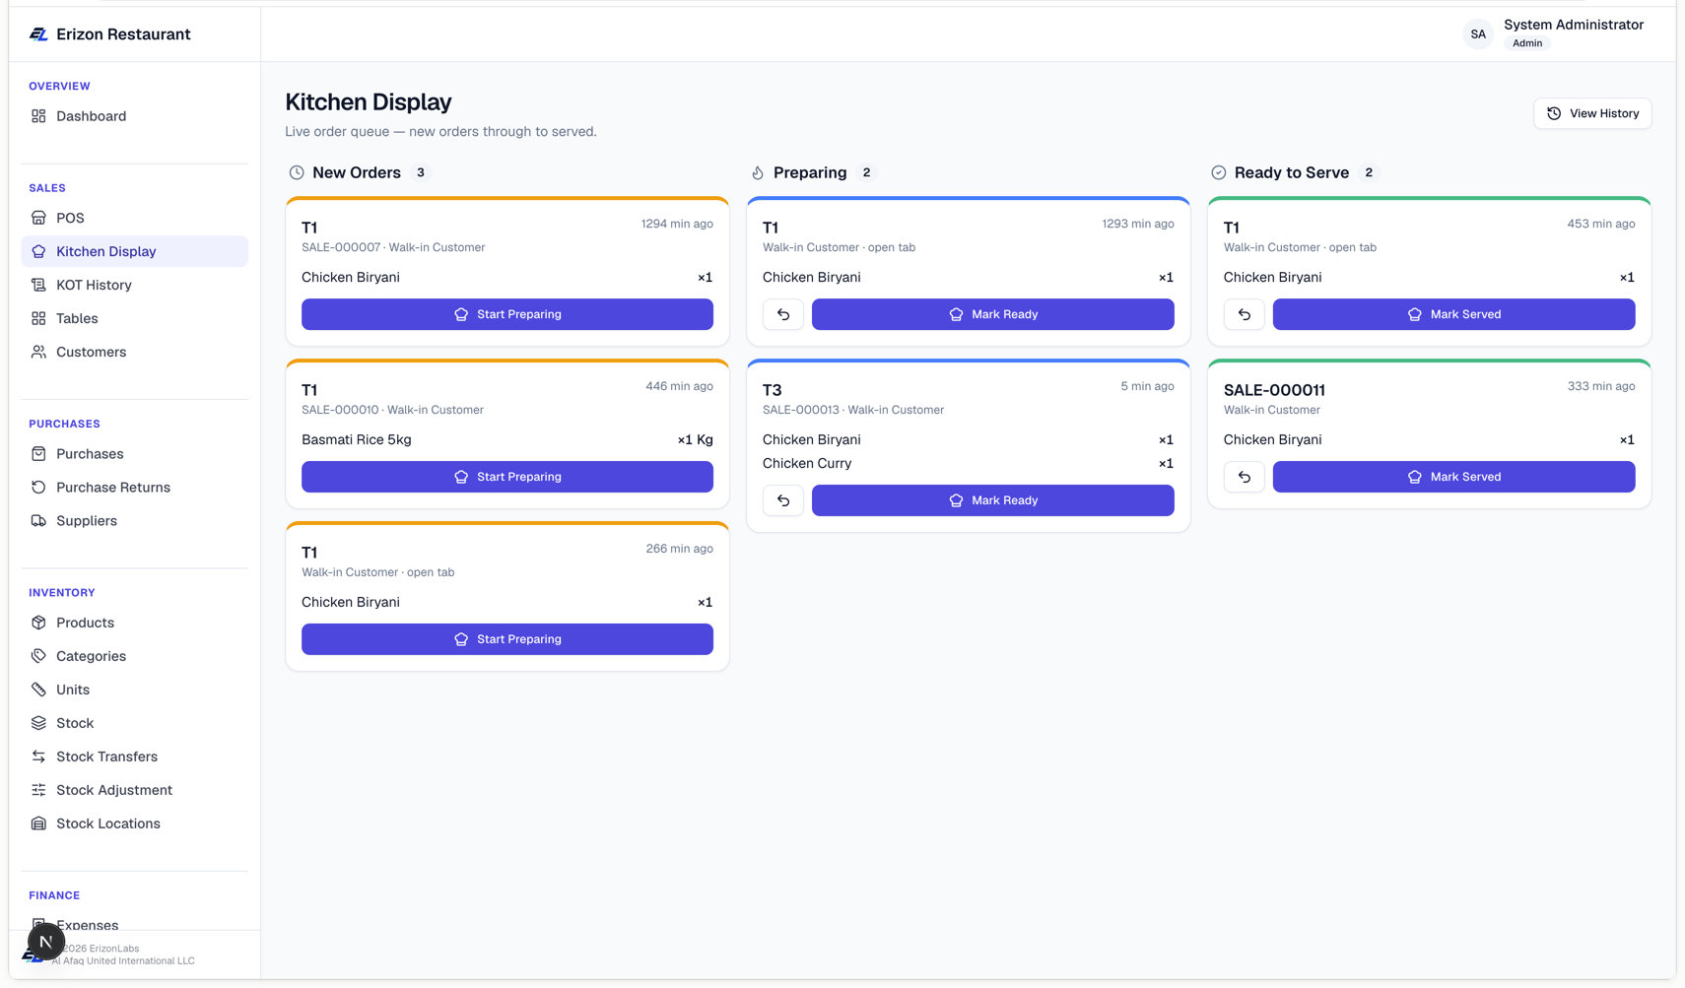Click the Stock Transfers arrows icon in sidebar

(x=38, y=757)
